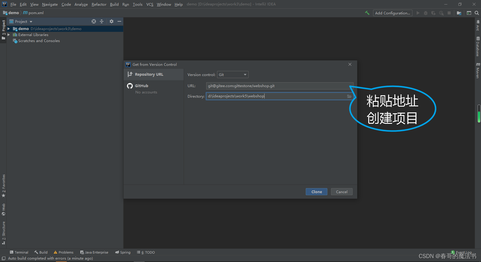Hide the Project tool window
Screen dimensions: 481x262
(x=119, y=21)
